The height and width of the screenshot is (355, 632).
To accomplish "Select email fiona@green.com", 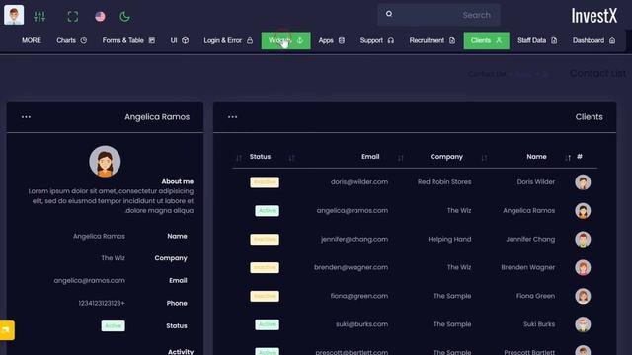I will tap(359, 296).
